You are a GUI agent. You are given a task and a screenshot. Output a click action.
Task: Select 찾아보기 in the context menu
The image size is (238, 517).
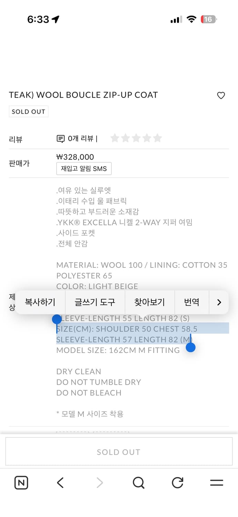point(150,302)
